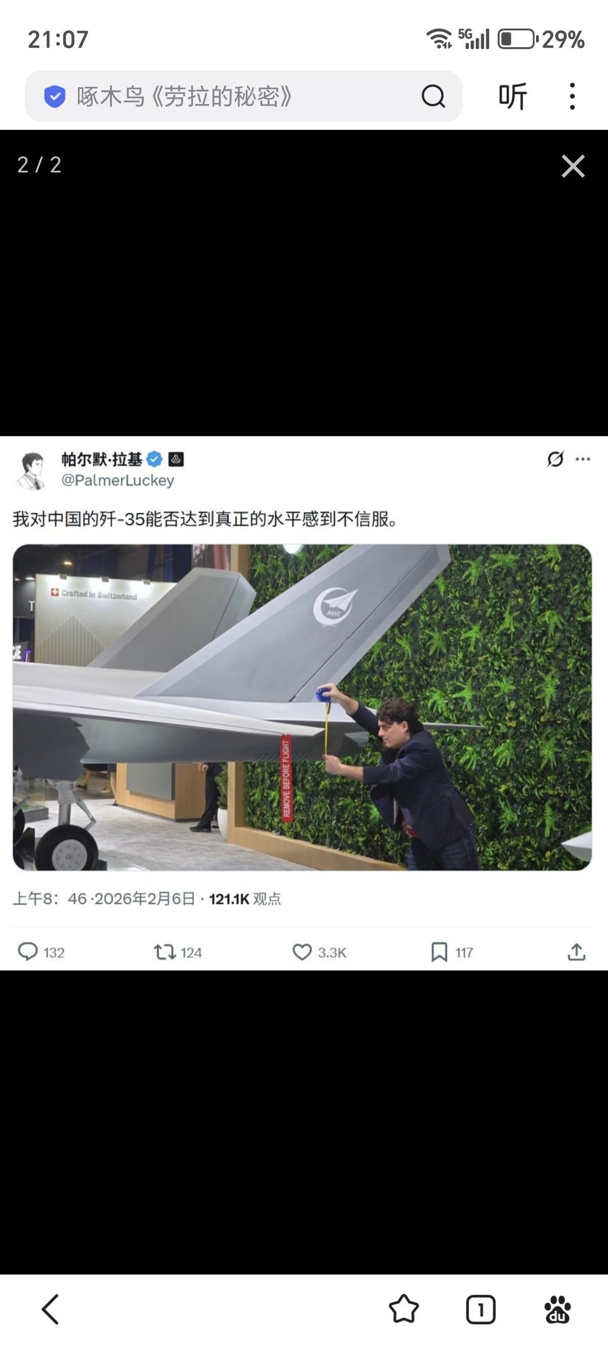
Task: Tap the share upload icon on the post
Action: (576, 952)
